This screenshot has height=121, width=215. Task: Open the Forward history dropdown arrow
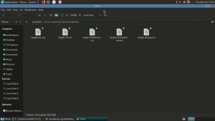[34, 15]
